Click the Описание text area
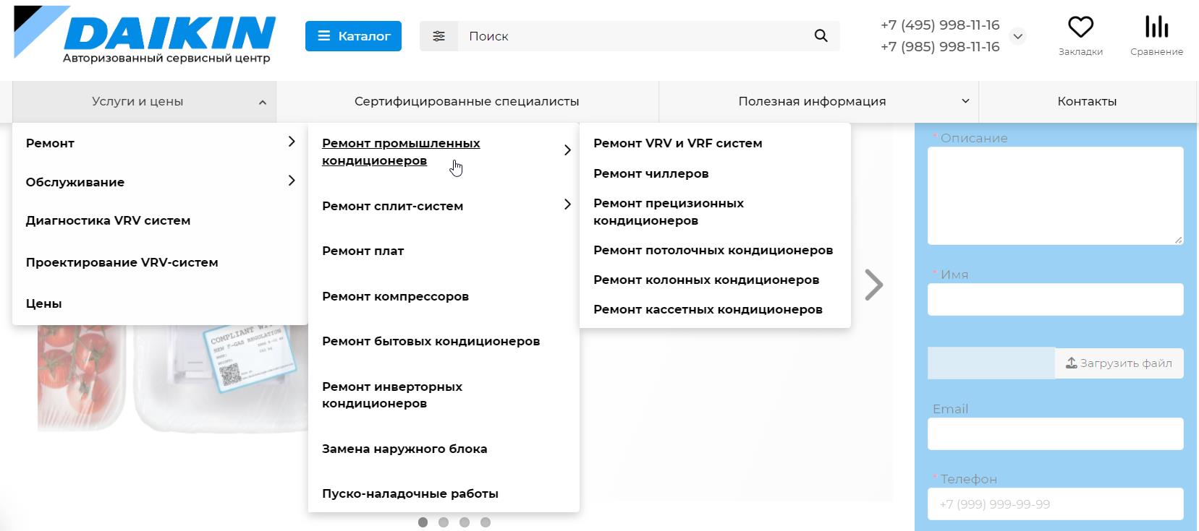Image resolution: width=1199 pixels, height=531 pixels. [x=1055, y=196]
